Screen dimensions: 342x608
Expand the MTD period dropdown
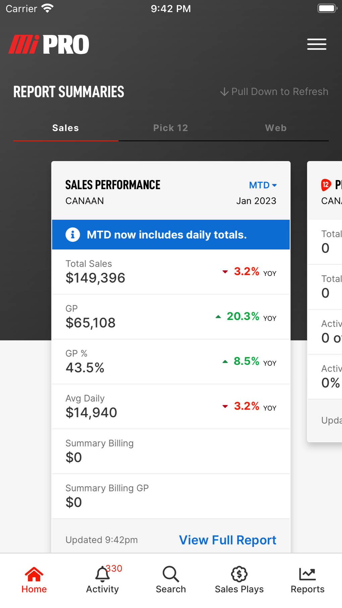tap(263, 185)
